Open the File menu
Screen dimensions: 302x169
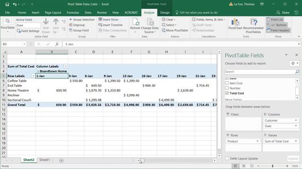pos(8,13)
